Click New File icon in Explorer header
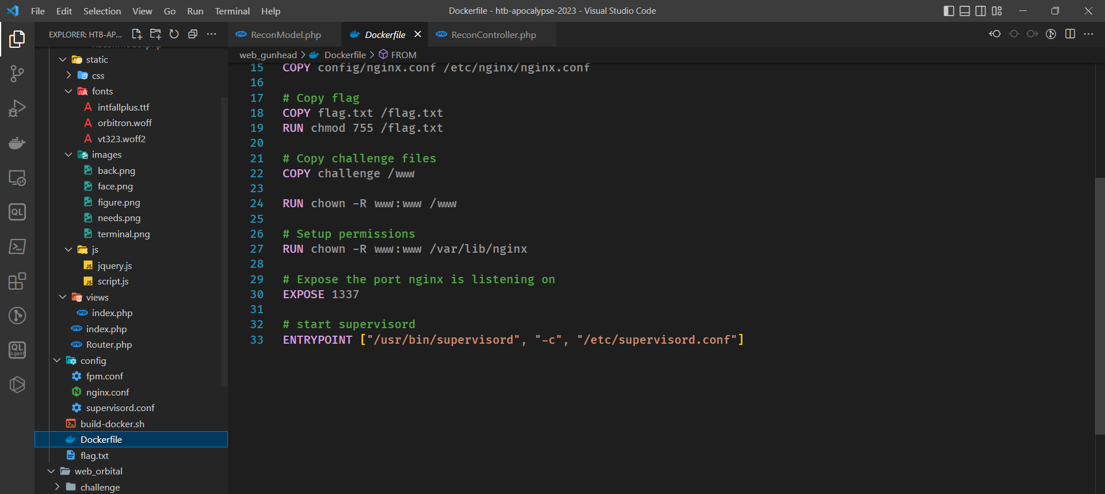 click(136, 34)
